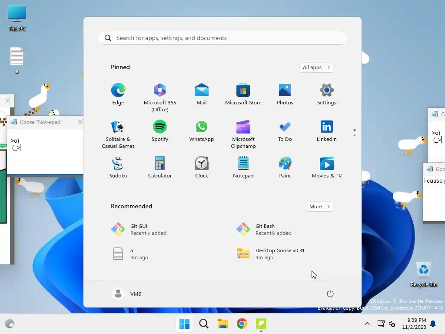Open the green goose app on taskbar
Screen dimensions: 445x334
(x=261, y=324)
